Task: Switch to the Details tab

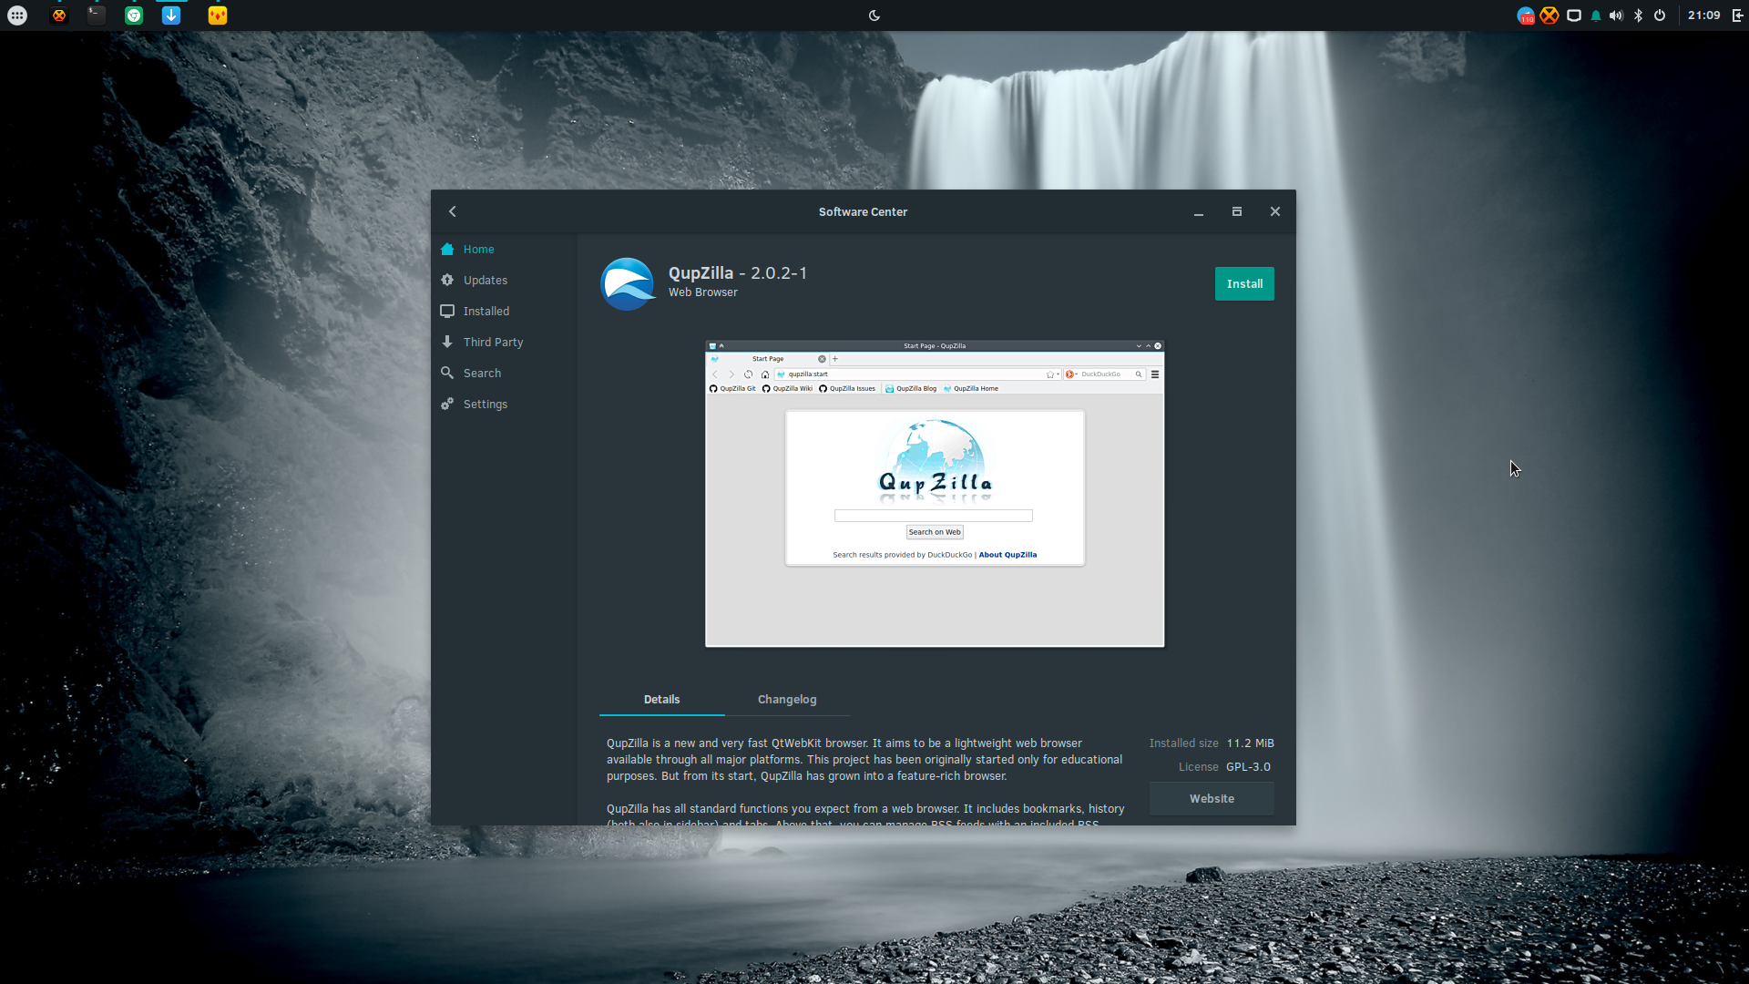Action: (x=662, y=700)
